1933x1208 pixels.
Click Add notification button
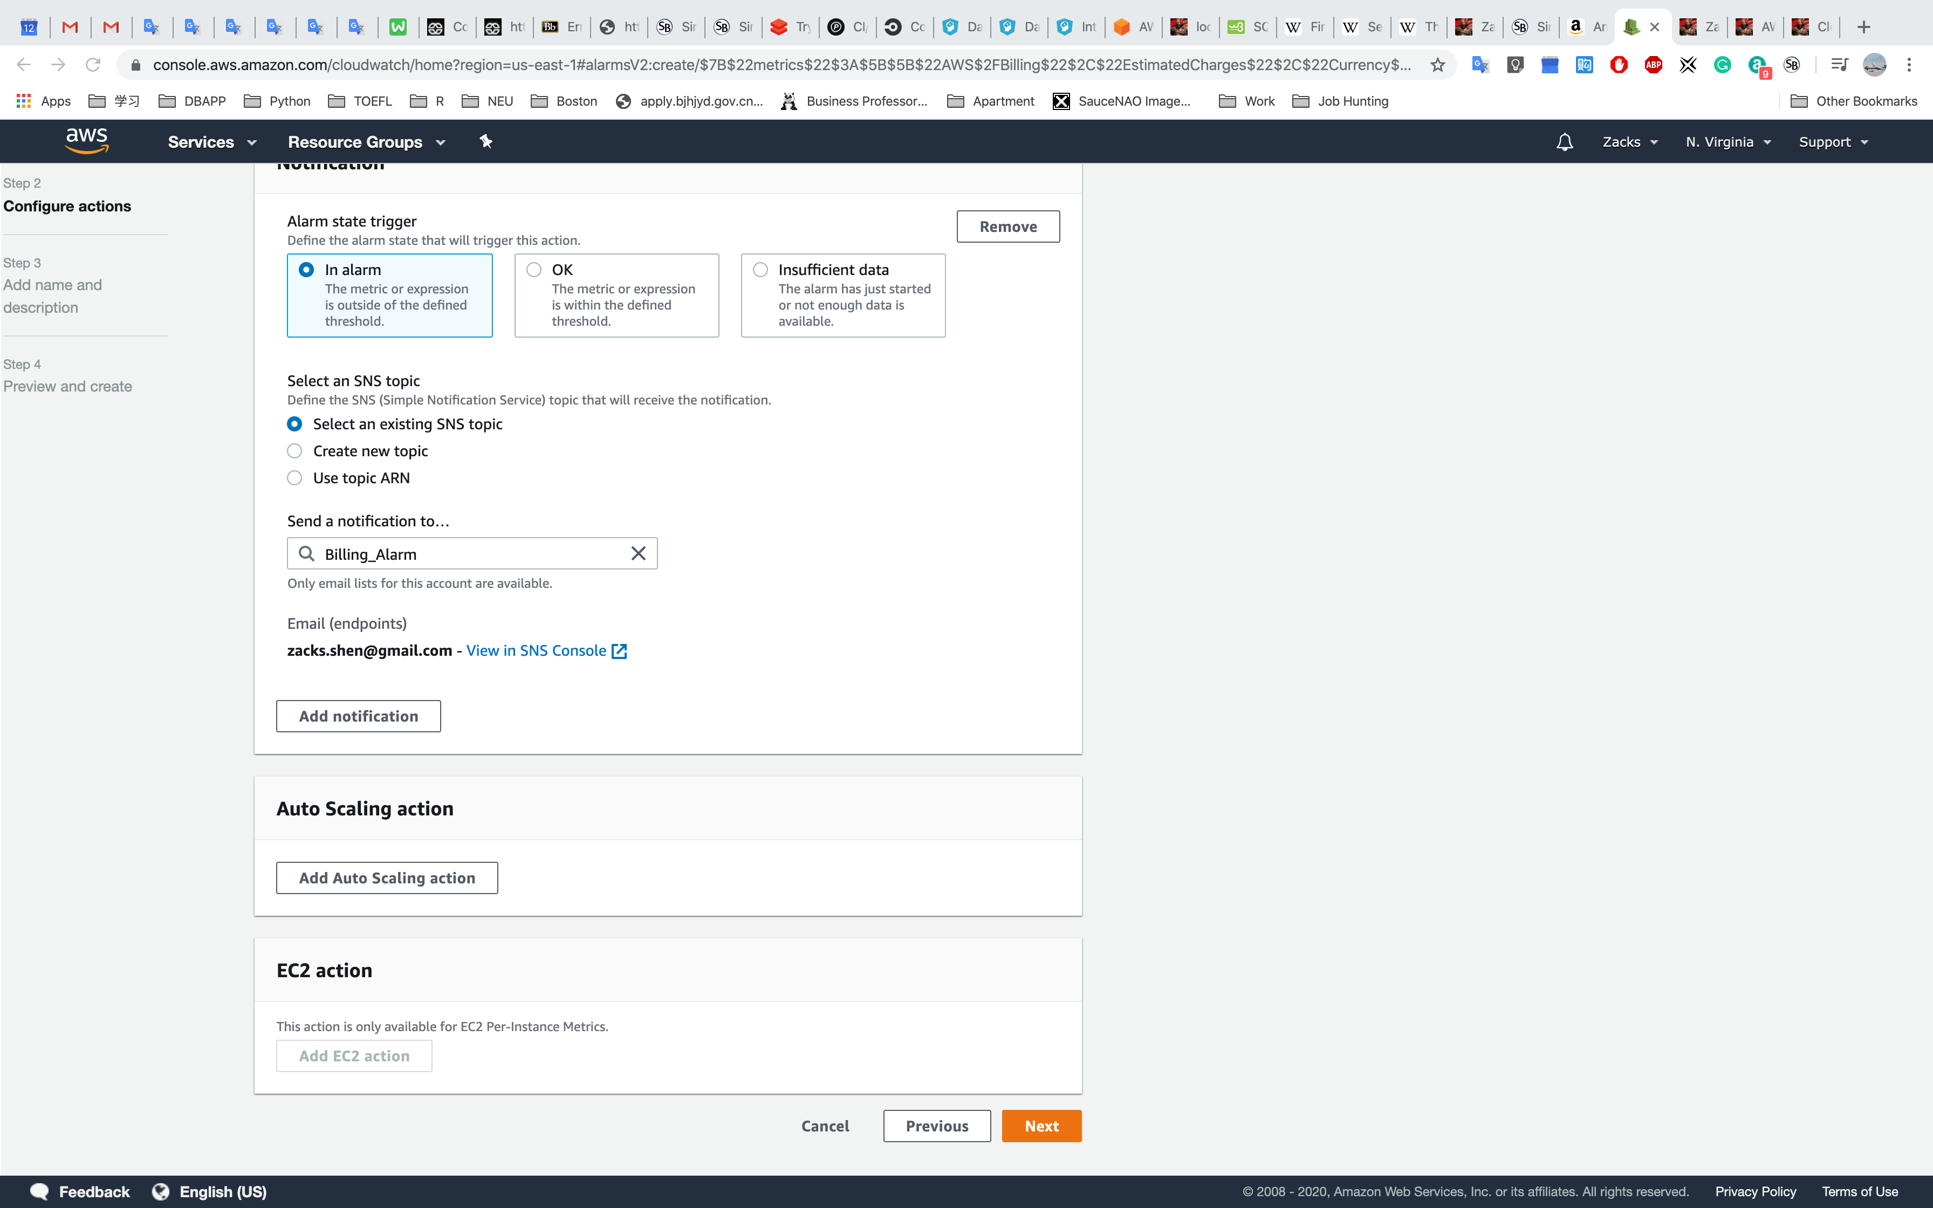click(x=358, y=716)
